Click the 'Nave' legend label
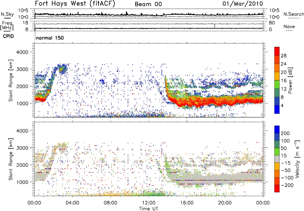This screenshot has width=304, height=211. click(x=289, y=27)
